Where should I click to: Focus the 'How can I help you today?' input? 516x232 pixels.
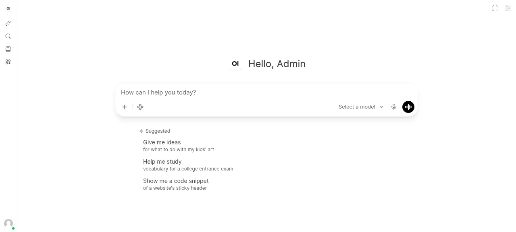click(266, 92)
